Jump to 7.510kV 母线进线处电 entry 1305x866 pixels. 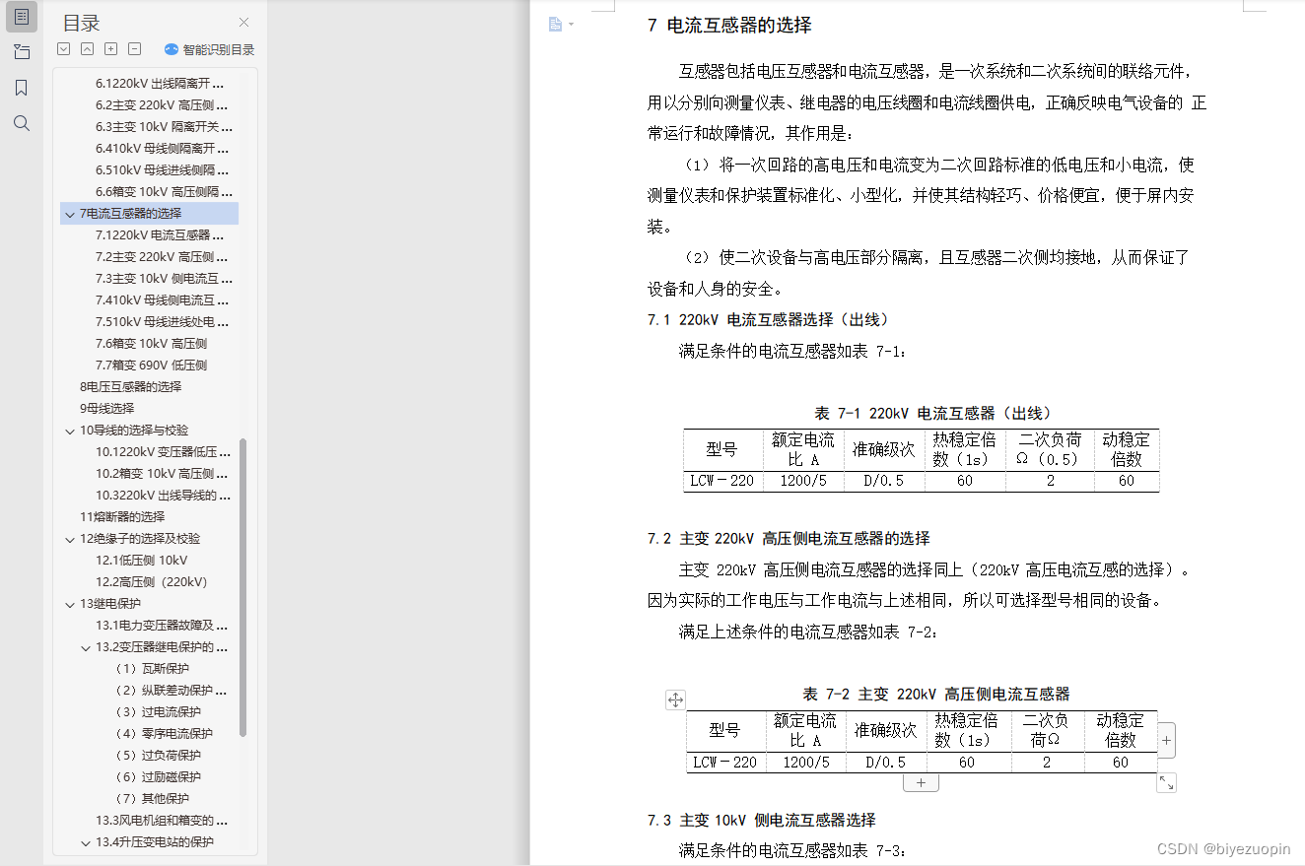tap(162, 322)
